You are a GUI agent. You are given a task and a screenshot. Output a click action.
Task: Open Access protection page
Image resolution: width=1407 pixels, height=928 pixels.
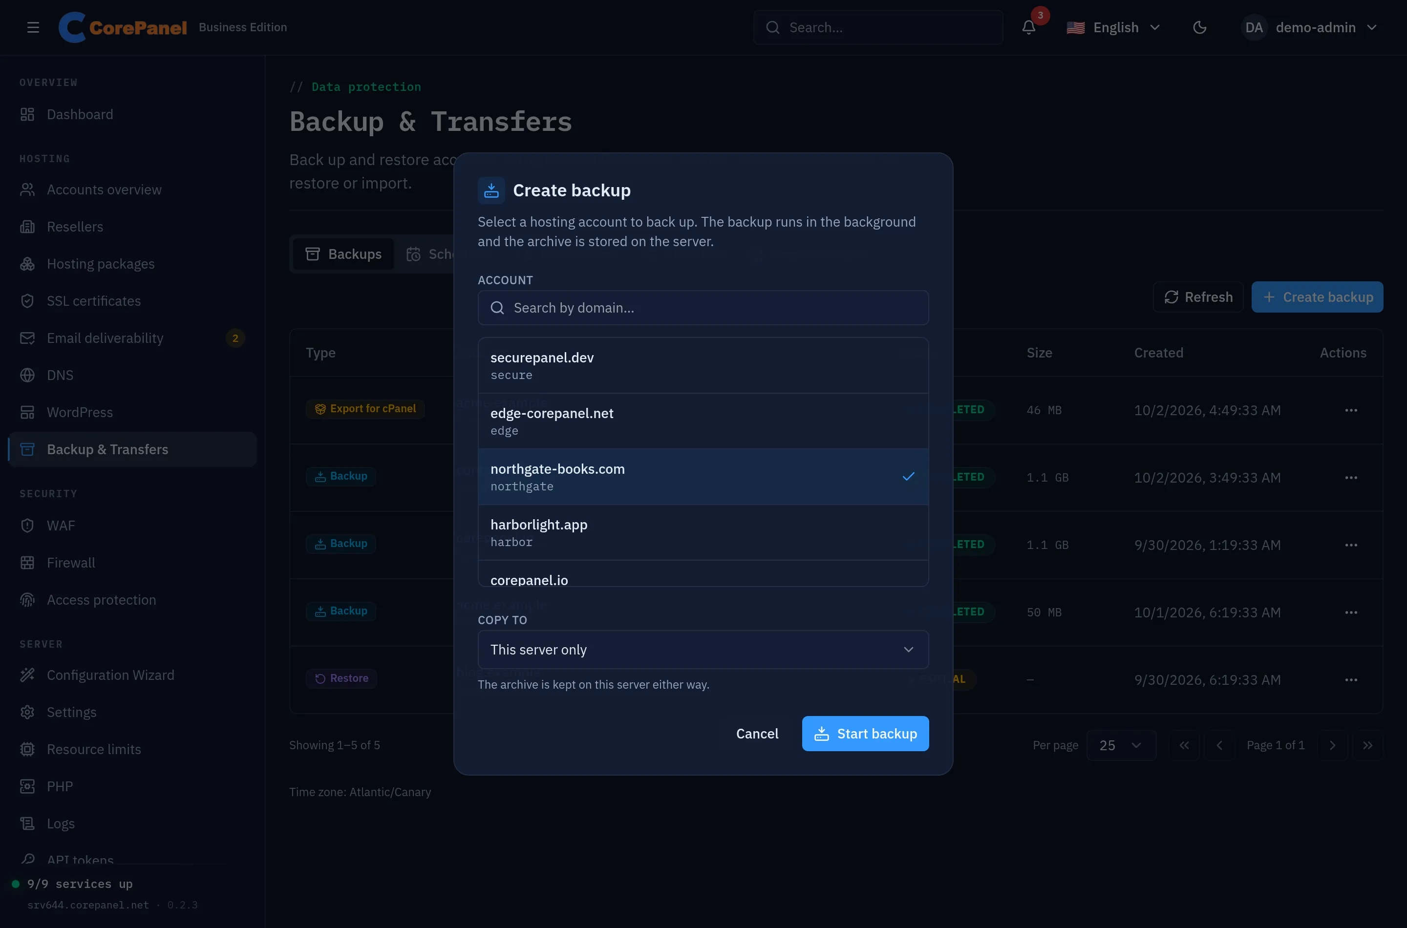pos(132,599)
